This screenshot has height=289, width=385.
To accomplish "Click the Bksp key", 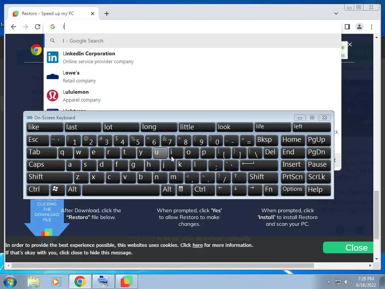I will (267, 141).
